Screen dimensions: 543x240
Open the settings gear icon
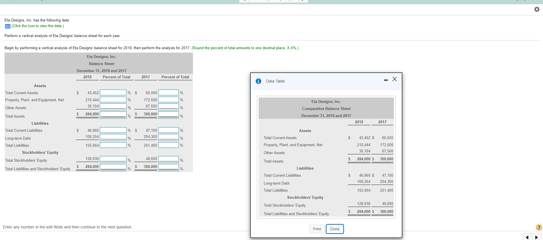click(x=536, y=9)
